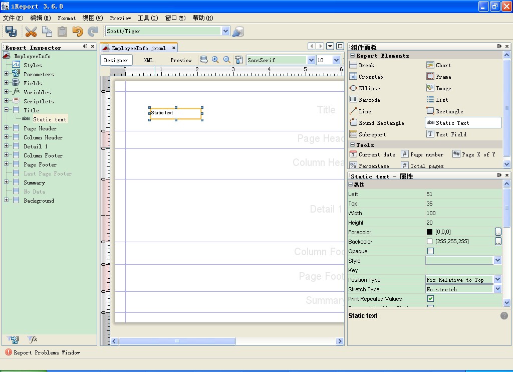Toggle the Opaque checkbox
The image size is (513, 372).
point(430,251)
